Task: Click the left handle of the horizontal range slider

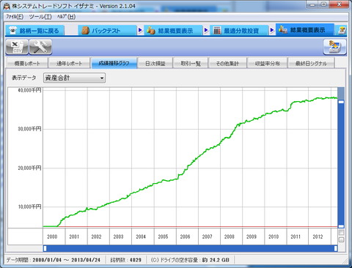Action: click(x=45, y=248)
